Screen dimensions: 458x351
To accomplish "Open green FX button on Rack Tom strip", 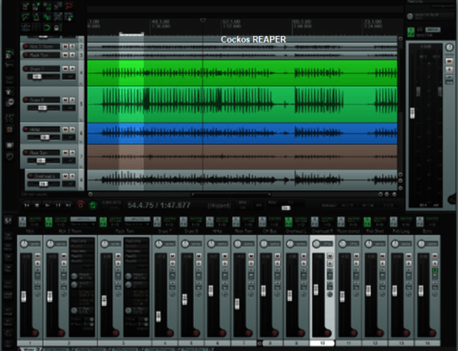I will click(x=103, y=222).
